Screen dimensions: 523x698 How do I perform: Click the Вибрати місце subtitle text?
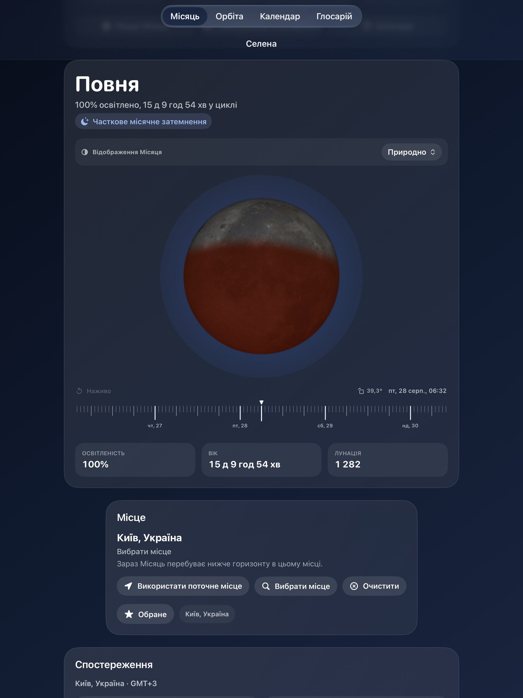coord(144,552)
